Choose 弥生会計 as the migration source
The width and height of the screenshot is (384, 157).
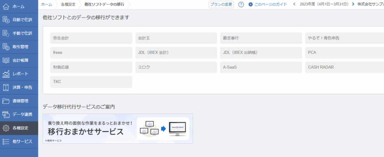pos(91,38)
